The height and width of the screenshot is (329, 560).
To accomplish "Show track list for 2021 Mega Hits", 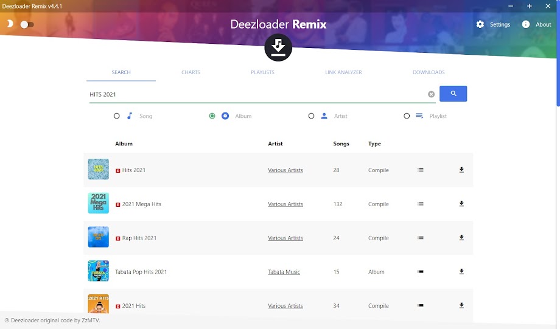I will coord(421,204).
